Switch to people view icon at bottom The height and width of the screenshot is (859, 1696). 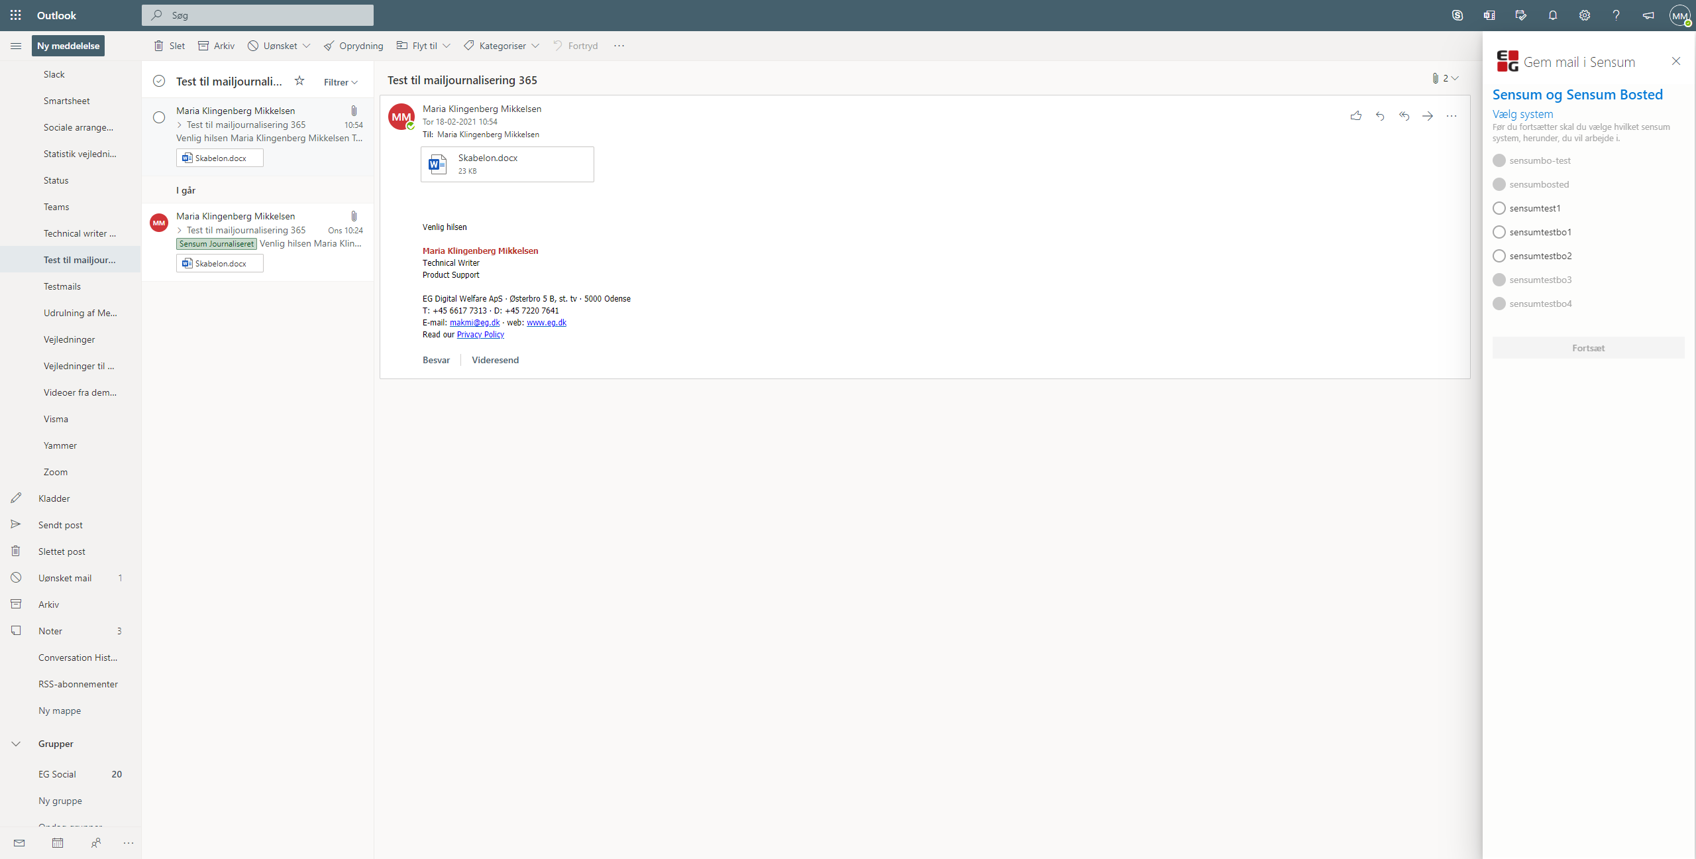[x=96, y=843]
